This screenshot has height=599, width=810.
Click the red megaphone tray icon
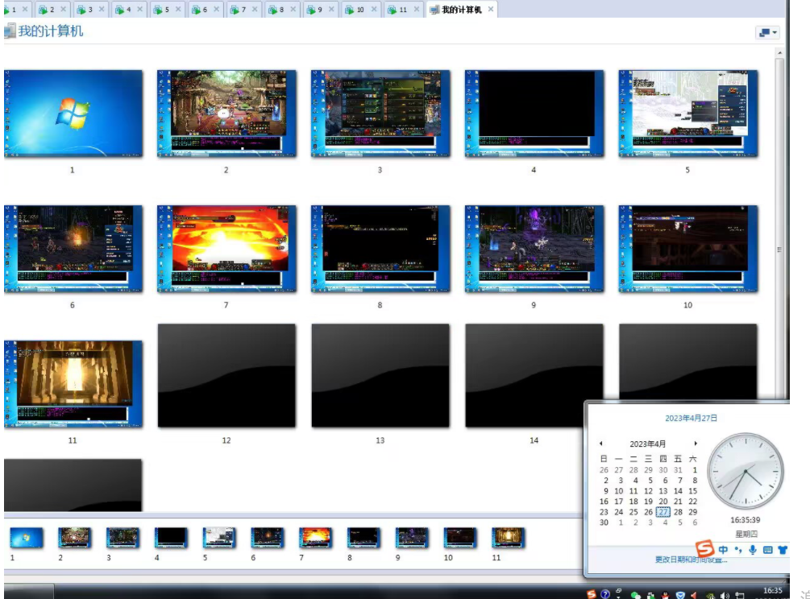694,596
